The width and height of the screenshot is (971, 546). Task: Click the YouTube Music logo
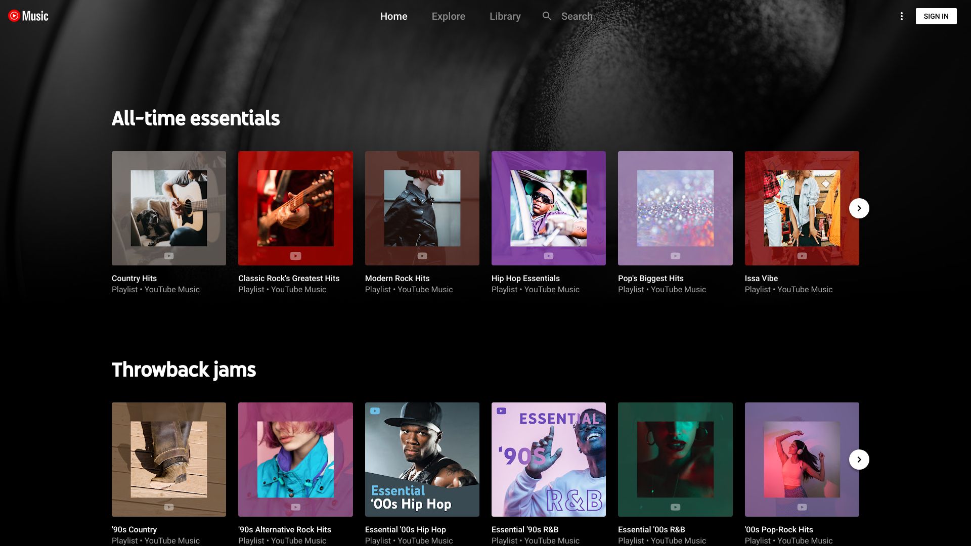pos(28,16)
